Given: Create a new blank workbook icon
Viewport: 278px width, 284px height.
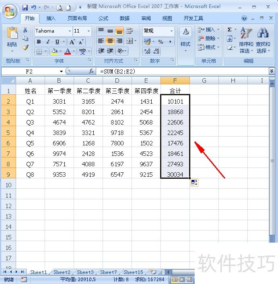Looking at the screenshot, I should pos(68,8).
